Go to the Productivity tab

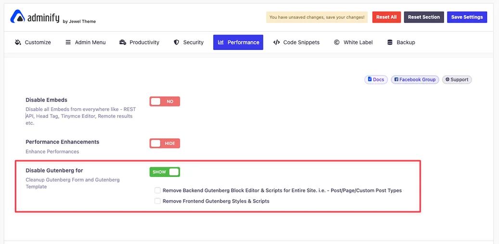pyautogui.click(x=139, y=42)
